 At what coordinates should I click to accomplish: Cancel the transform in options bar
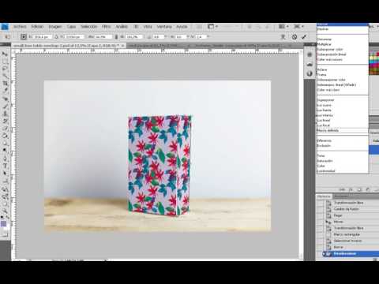(x=295, y=37)
